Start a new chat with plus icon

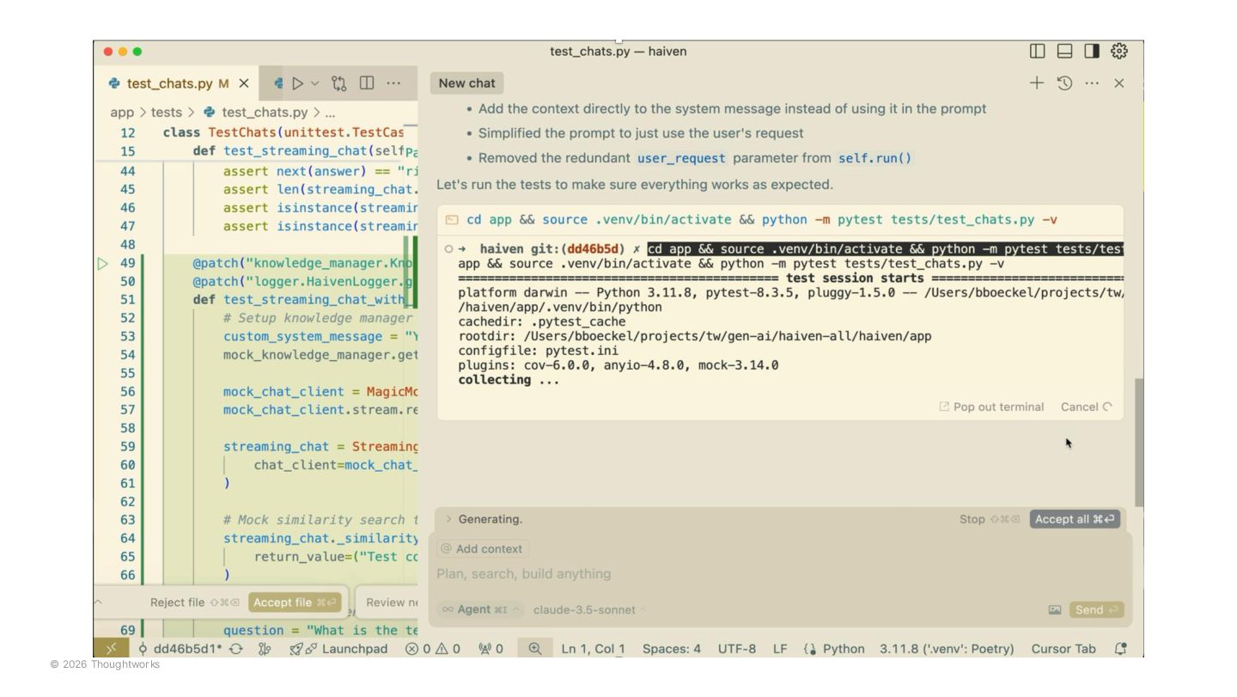tap(1037, 83)
